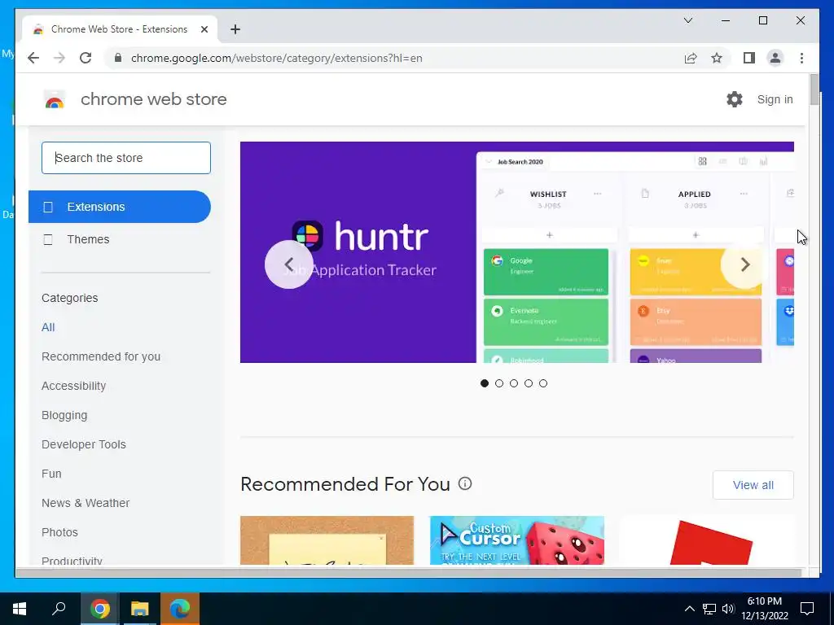This screenshot has height=625, width=834.
Task: Open the News & Weather category
Action: [x=86, y=503]
